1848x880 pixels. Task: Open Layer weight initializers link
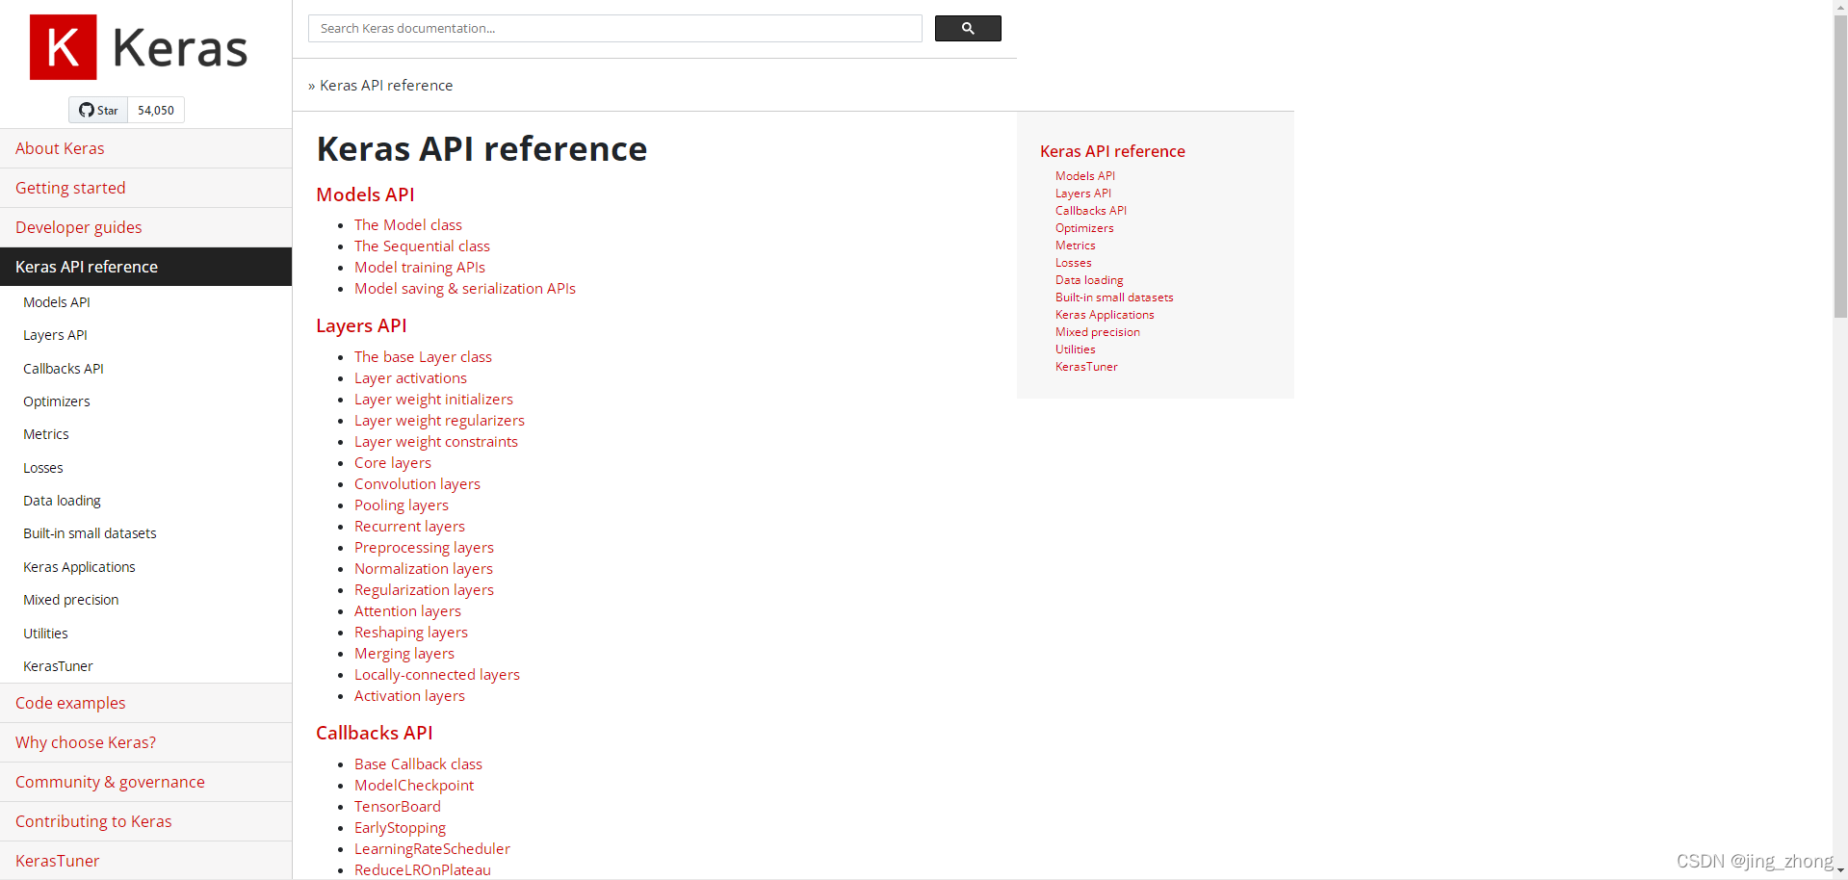(x=433, y=400)
